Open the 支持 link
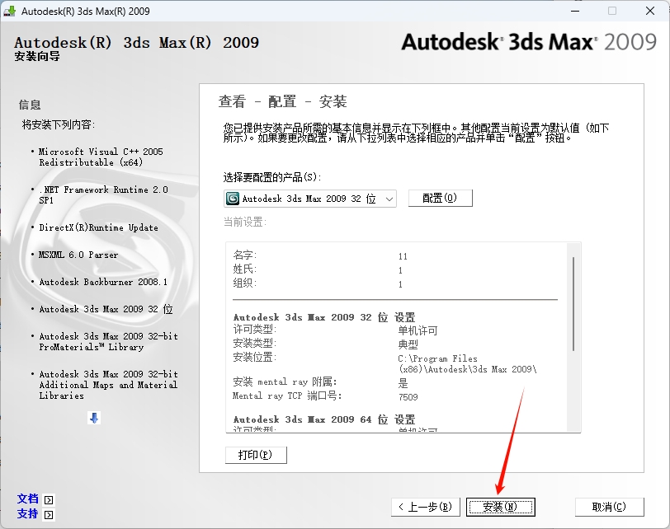The height and width of the screenshot is (529, 670). [x=28, y=514]
